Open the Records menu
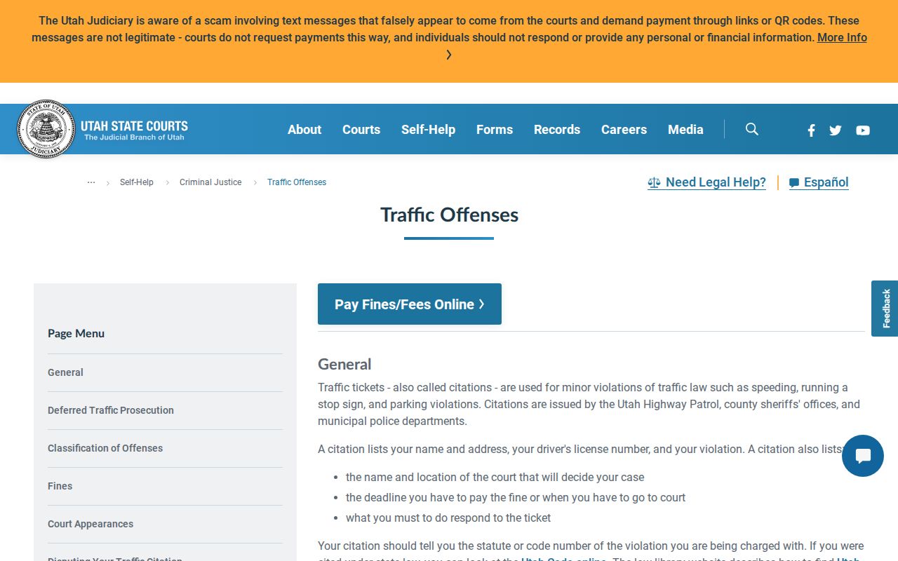Screen dimensions: 898x561 pos(557,129)
